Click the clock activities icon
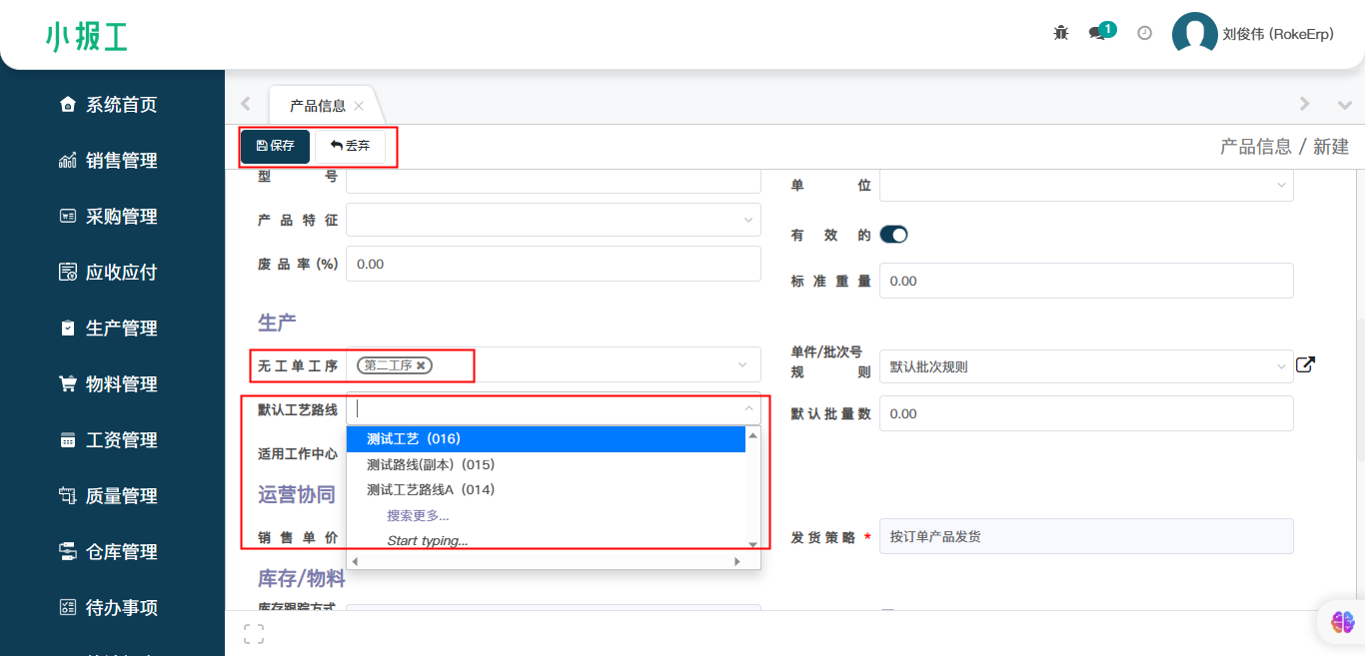This screenshot has width=1365, height=656. [x=1145, y=33]
